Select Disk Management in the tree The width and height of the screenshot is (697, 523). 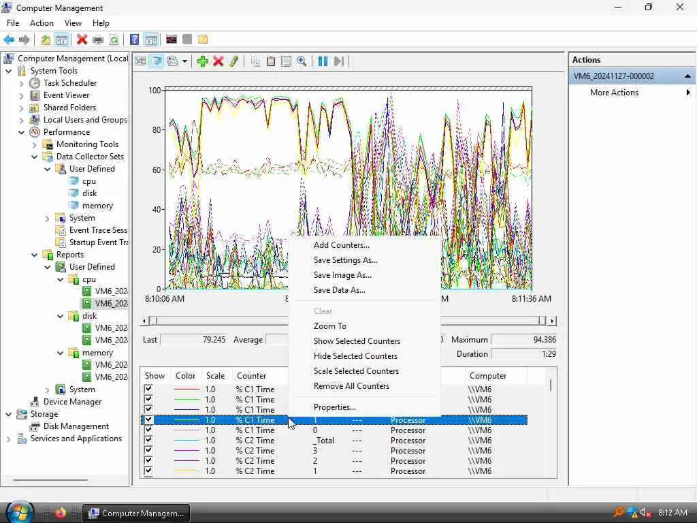(76, 426)
